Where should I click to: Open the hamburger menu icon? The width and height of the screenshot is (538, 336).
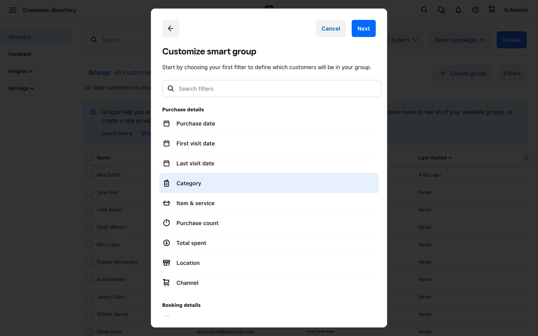tap(13, 10)
